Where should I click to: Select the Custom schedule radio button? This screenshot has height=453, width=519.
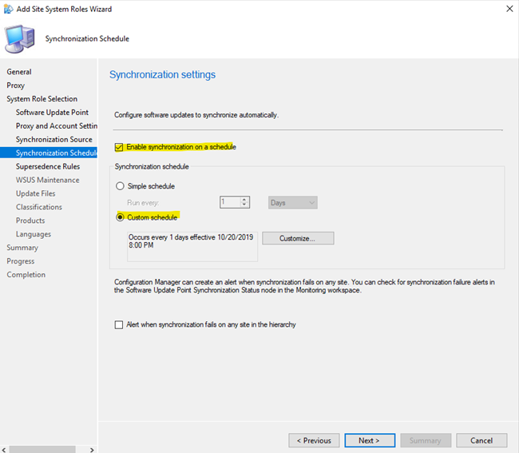(x=120, y=217)
